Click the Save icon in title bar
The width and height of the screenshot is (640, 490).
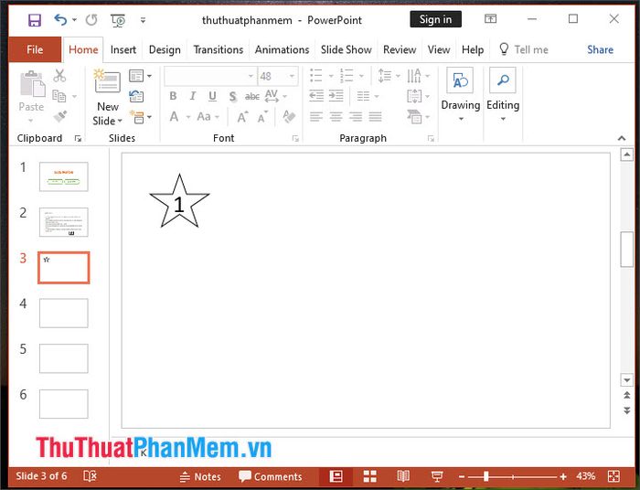point(35,19)
